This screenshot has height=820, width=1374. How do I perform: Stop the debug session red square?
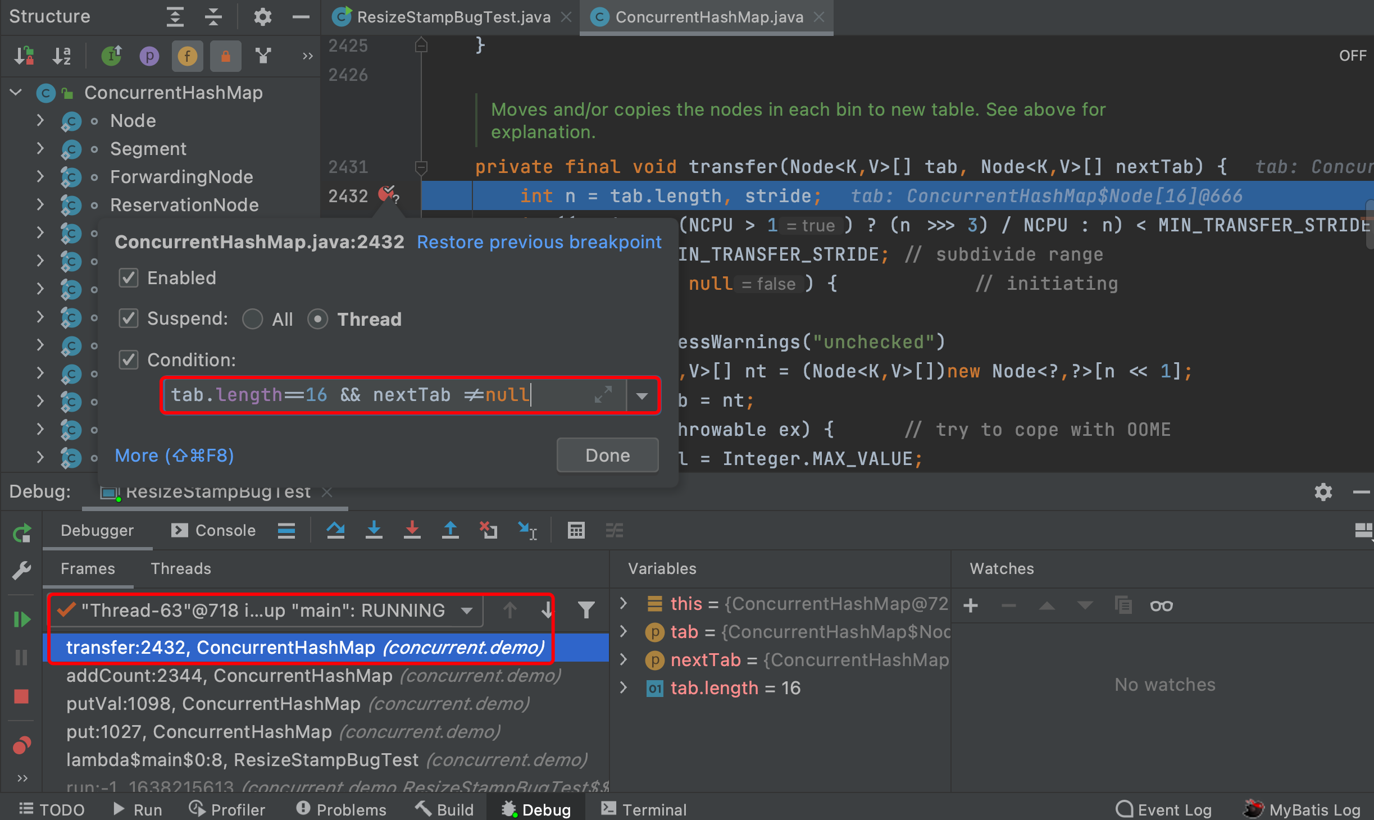(x=22, y=696)
